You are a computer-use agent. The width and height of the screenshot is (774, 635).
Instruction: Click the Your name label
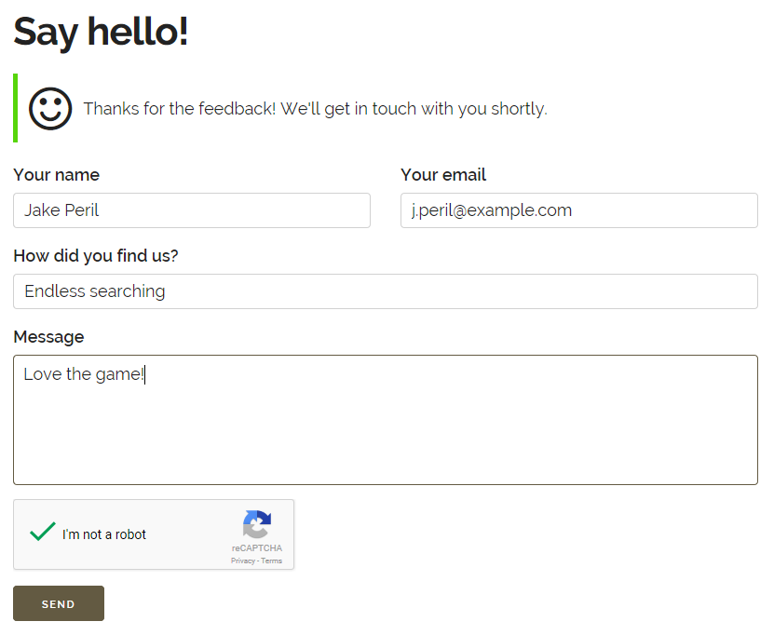(56, 175)
